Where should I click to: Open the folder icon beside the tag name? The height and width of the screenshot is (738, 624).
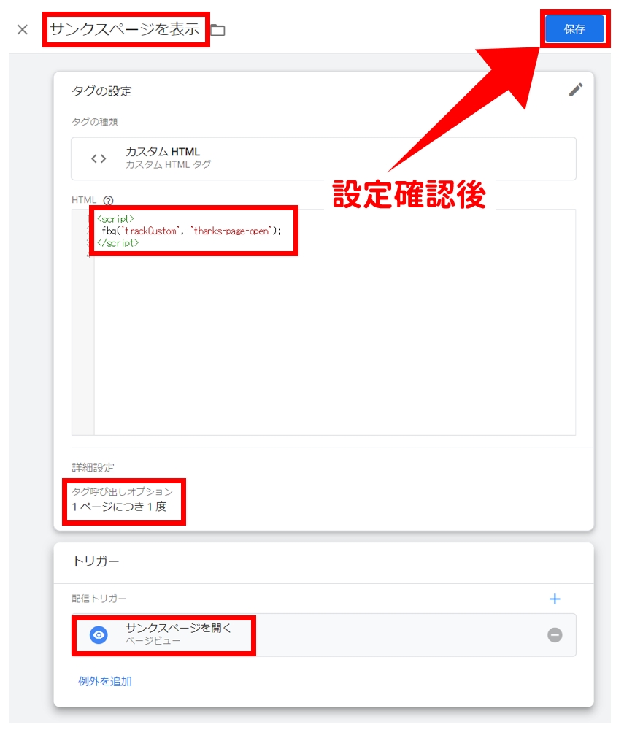pos(217,30)
